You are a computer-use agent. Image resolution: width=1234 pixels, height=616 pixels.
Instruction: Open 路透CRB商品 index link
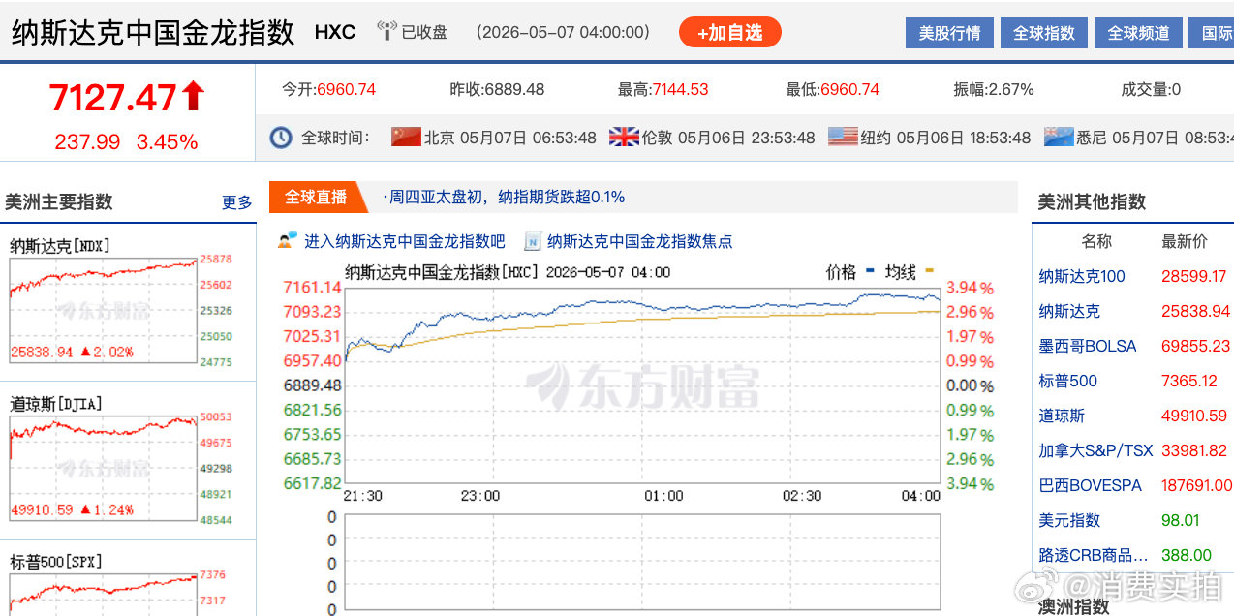click(x=1093, y=555)
